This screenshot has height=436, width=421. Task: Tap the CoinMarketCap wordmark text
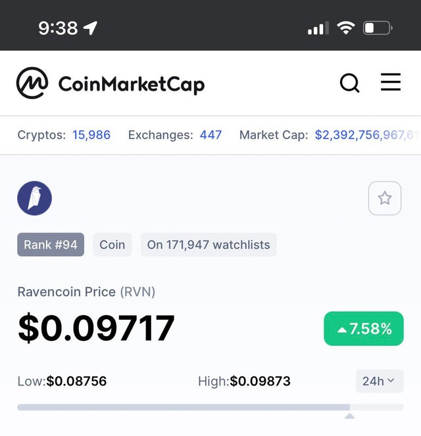(132, 84)
